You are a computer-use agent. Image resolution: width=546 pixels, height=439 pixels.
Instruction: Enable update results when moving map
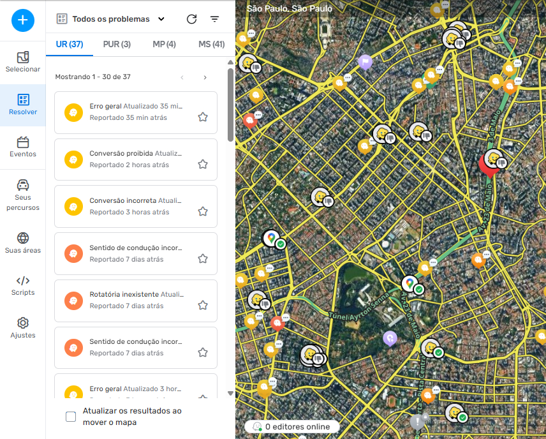pyautogui.click(x=71, y=417)
